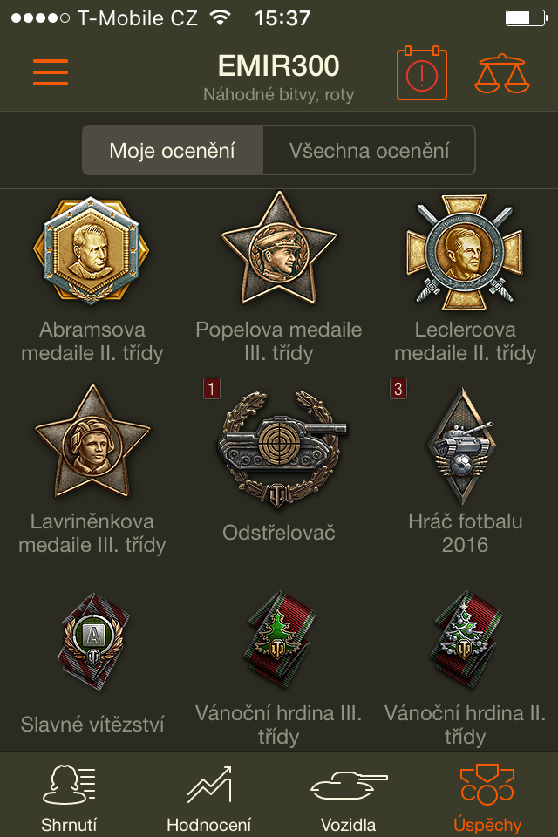Image resolution: width=558 pixels, height=837 pixels.
Task: Open the calendar alert icon
Action: 421,73
